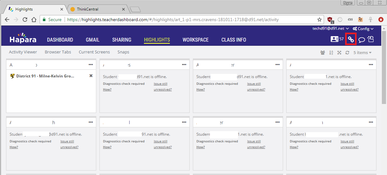Click the focus browsing lock icon
Image resolution: width=387 pixels, height=175 pixels.
pos(371,39)
